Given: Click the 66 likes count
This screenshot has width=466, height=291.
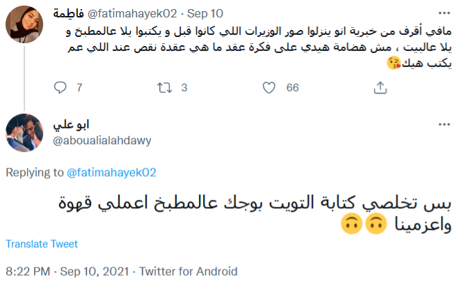Looking at the screenshot, I should tap(292, 88).
